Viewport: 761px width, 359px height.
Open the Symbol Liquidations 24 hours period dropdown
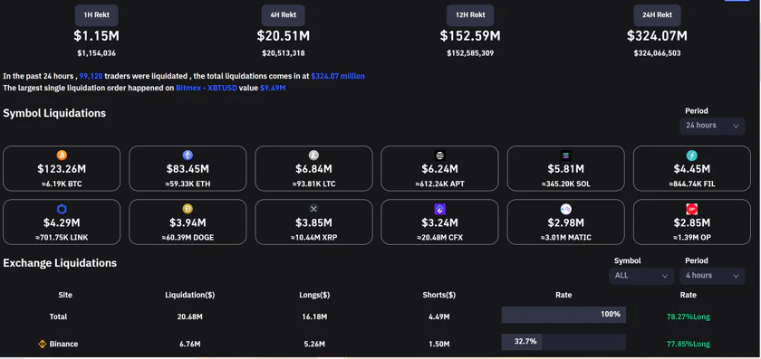click(x=712, y=126)
